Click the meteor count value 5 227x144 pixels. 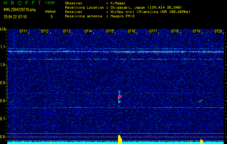coord(52,17)
